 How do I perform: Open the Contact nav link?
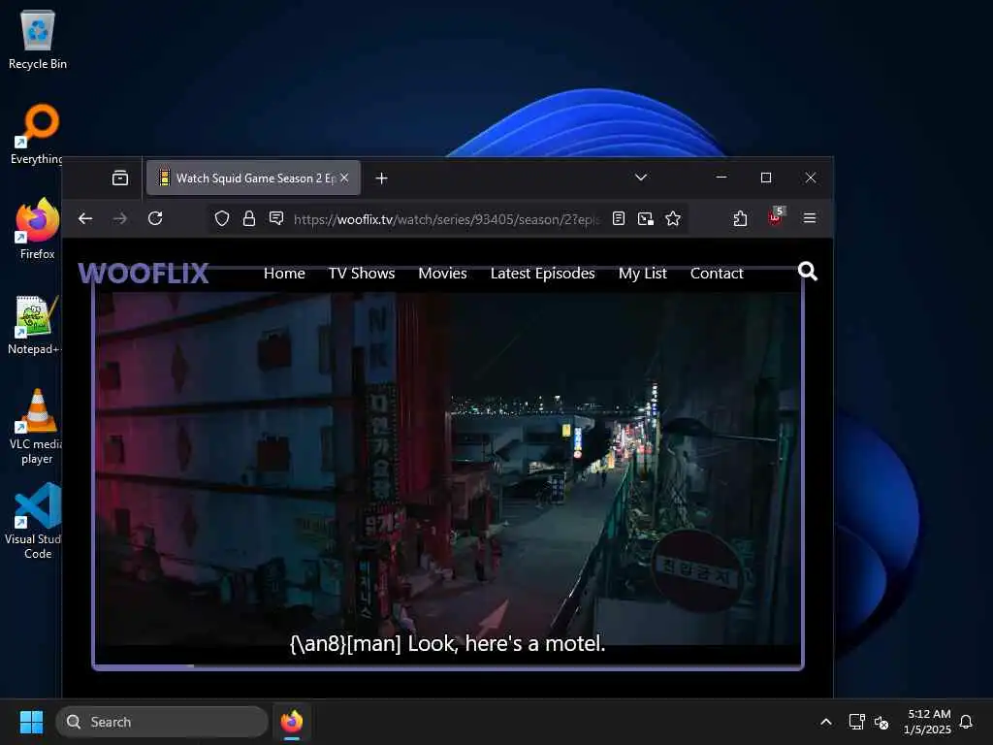pos(717,273)
